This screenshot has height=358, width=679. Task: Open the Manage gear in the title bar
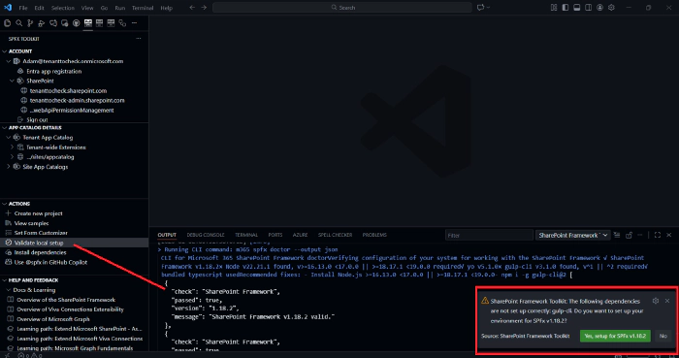pos(611,8)
